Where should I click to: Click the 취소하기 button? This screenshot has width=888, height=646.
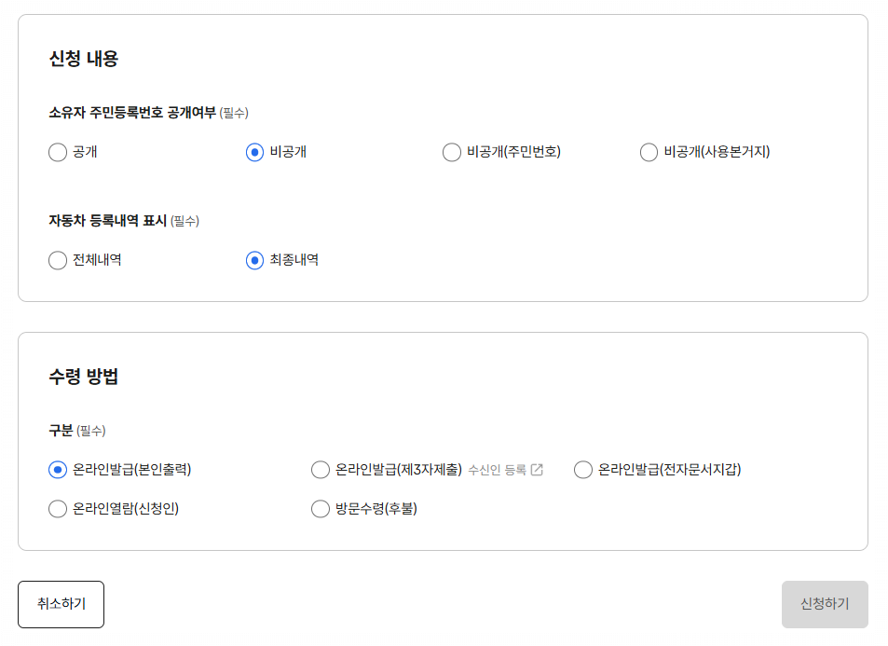coord(61,604)
